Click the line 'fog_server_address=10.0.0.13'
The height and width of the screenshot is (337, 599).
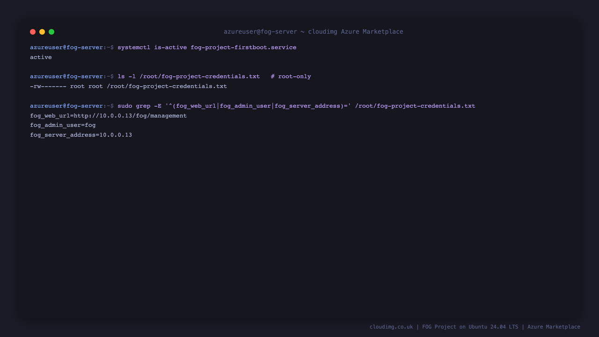coord(81,135)
